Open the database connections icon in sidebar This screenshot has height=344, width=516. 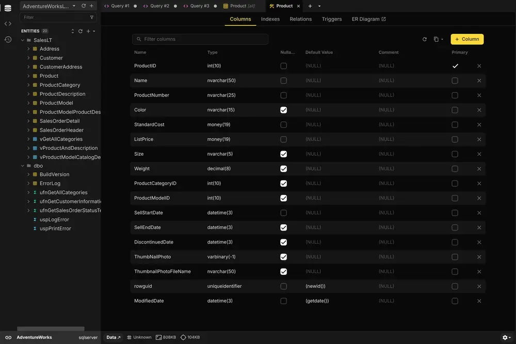pyautogui.click(x=8, y=8)
